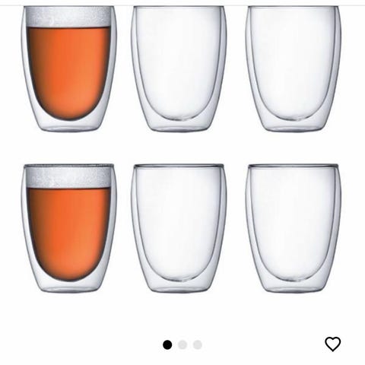Click the top-right empty double-wall glass

(x=294, y=68)
